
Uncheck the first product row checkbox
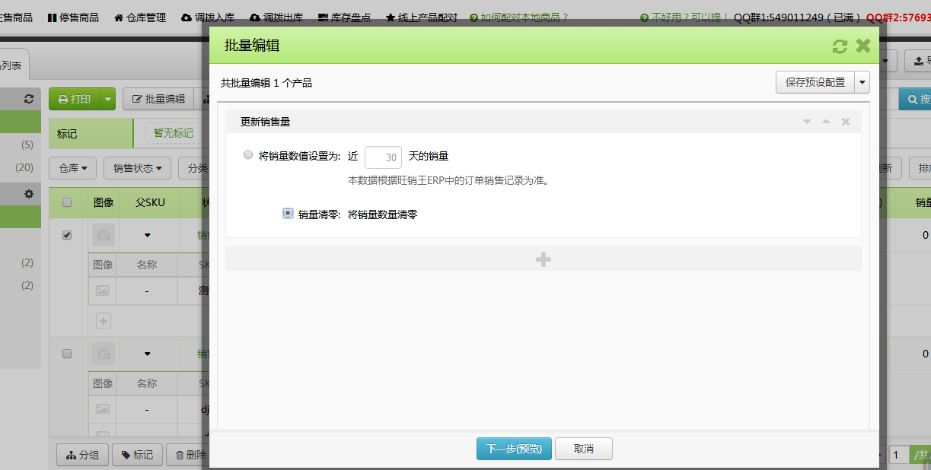pyautogui.click(x=67, y=235)
